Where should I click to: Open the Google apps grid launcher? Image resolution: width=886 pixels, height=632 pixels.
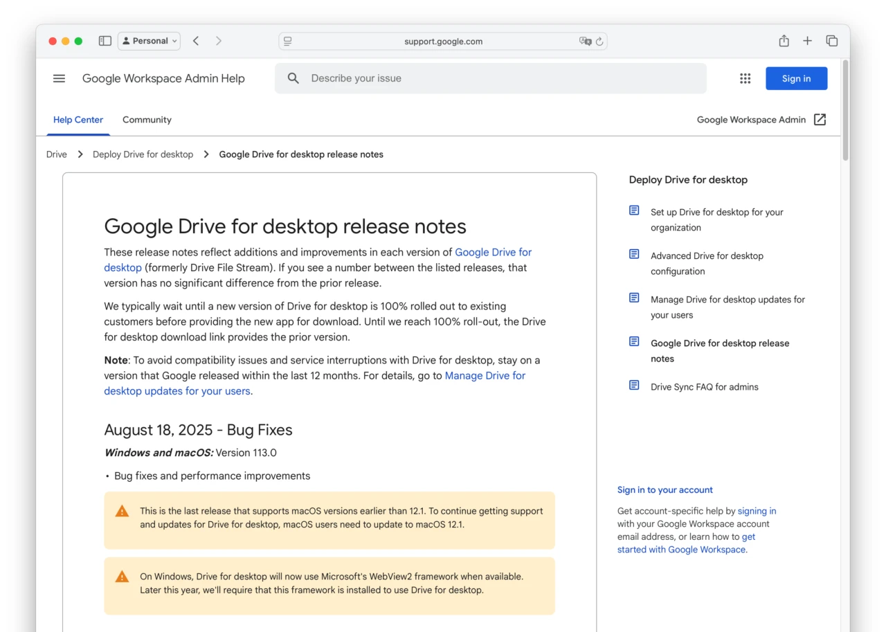click(x=745, y=78)
